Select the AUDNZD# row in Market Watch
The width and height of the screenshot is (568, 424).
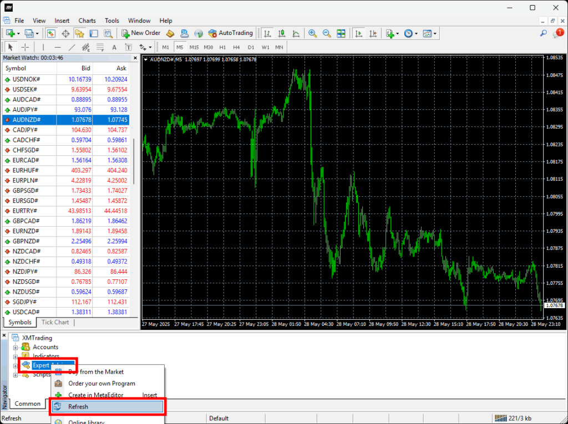(65, 120)
